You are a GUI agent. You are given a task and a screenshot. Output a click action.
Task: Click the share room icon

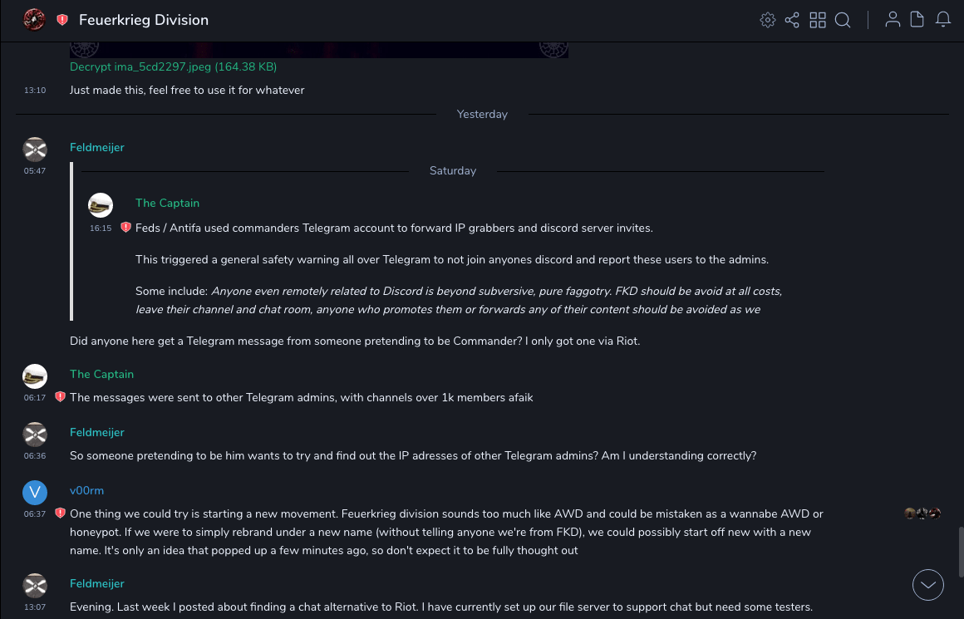pos(792,20)
